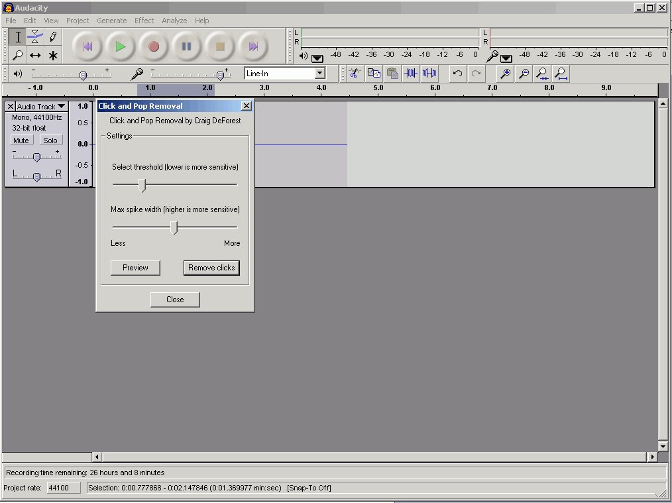Click the 32-bit float track info
This screenshot has height=503, width=672.
(x=29, y=128)
